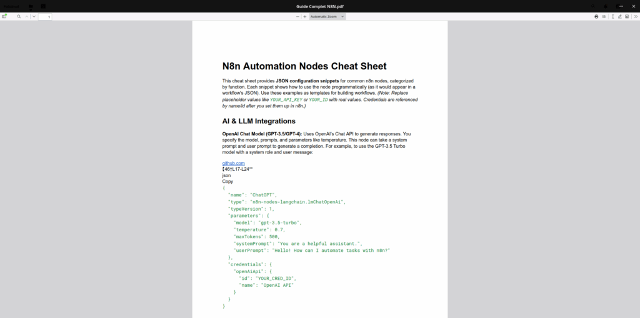Follow the github.com link
This screenshot has height=318, width=640.
(234, 163)
